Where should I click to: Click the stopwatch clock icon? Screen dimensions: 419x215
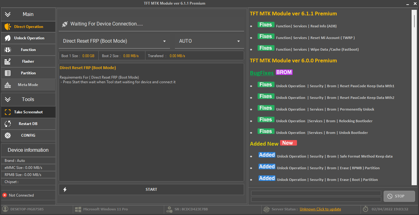[x=366, y=209]
